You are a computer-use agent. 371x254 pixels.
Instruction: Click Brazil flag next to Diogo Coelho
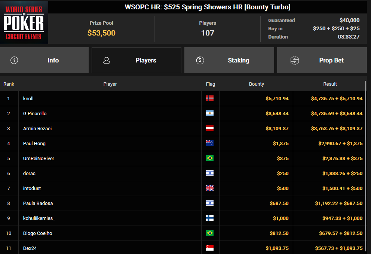click(210, 233)
